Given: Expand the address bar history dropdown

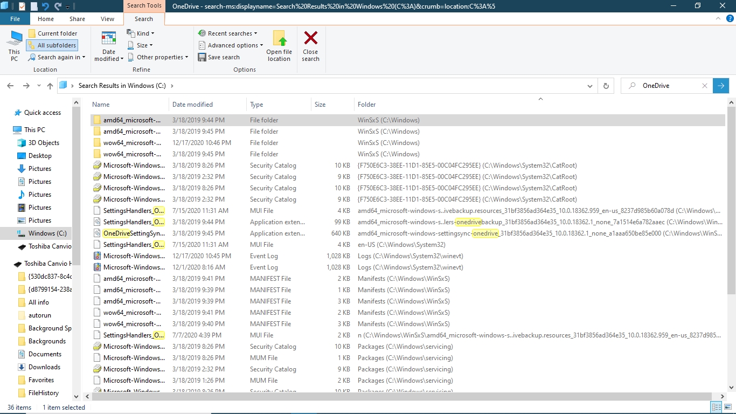Looking at the screenshot, I should [591, 86].
